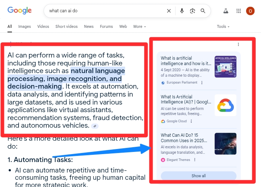This screenshot has width=261, height=187.
Task: Select the All tab
Action: click(x=10, y=26)
